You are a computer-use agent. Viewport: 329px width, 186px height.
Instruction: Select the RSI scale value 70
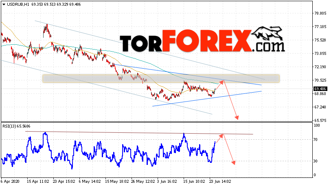click(316, 140)
